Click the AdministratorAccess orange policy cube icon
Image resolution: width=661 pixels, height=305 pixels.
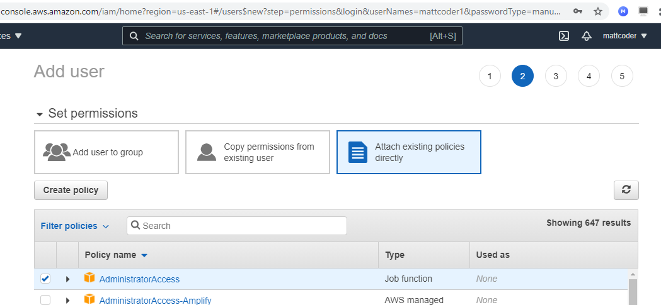89,278
